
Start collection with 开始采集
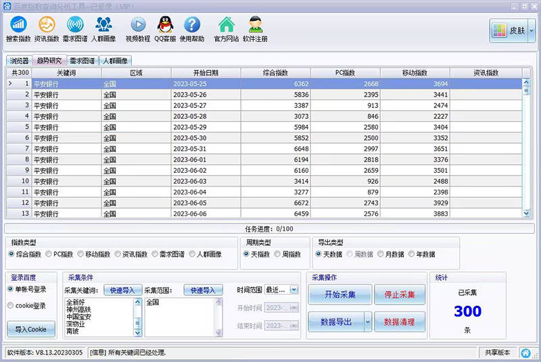click(340, 294)
